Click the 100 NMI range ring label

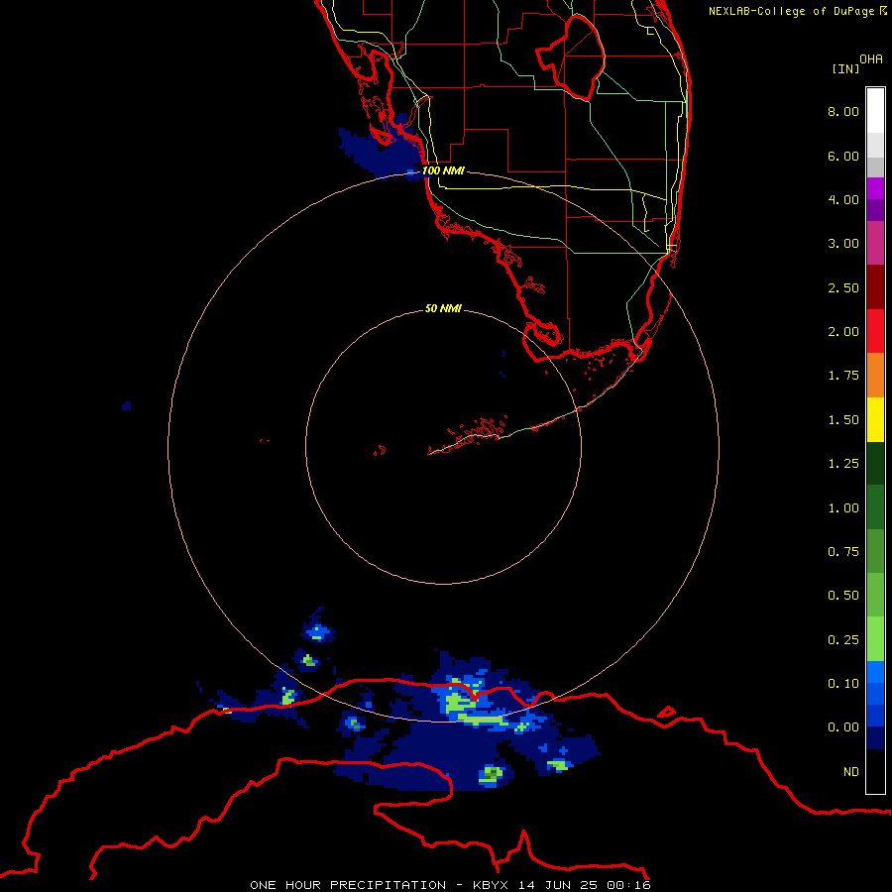pyautogui.click(x=443, y=170)
